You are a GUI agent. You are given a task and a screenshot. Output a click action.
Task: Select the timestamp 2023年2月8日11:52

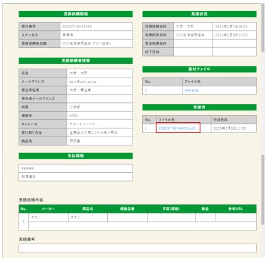pyautogui.click(x=231, y=35)
